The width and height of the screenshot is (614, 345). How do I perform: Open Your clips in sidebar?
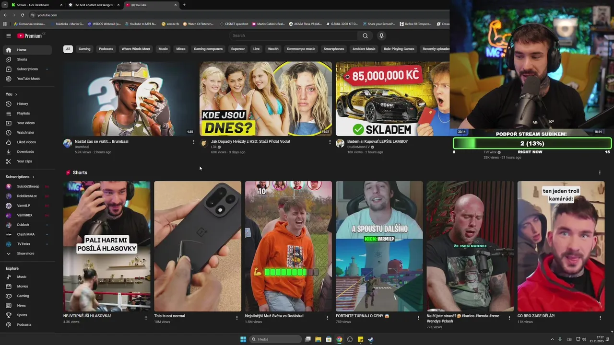pos(26,161)
